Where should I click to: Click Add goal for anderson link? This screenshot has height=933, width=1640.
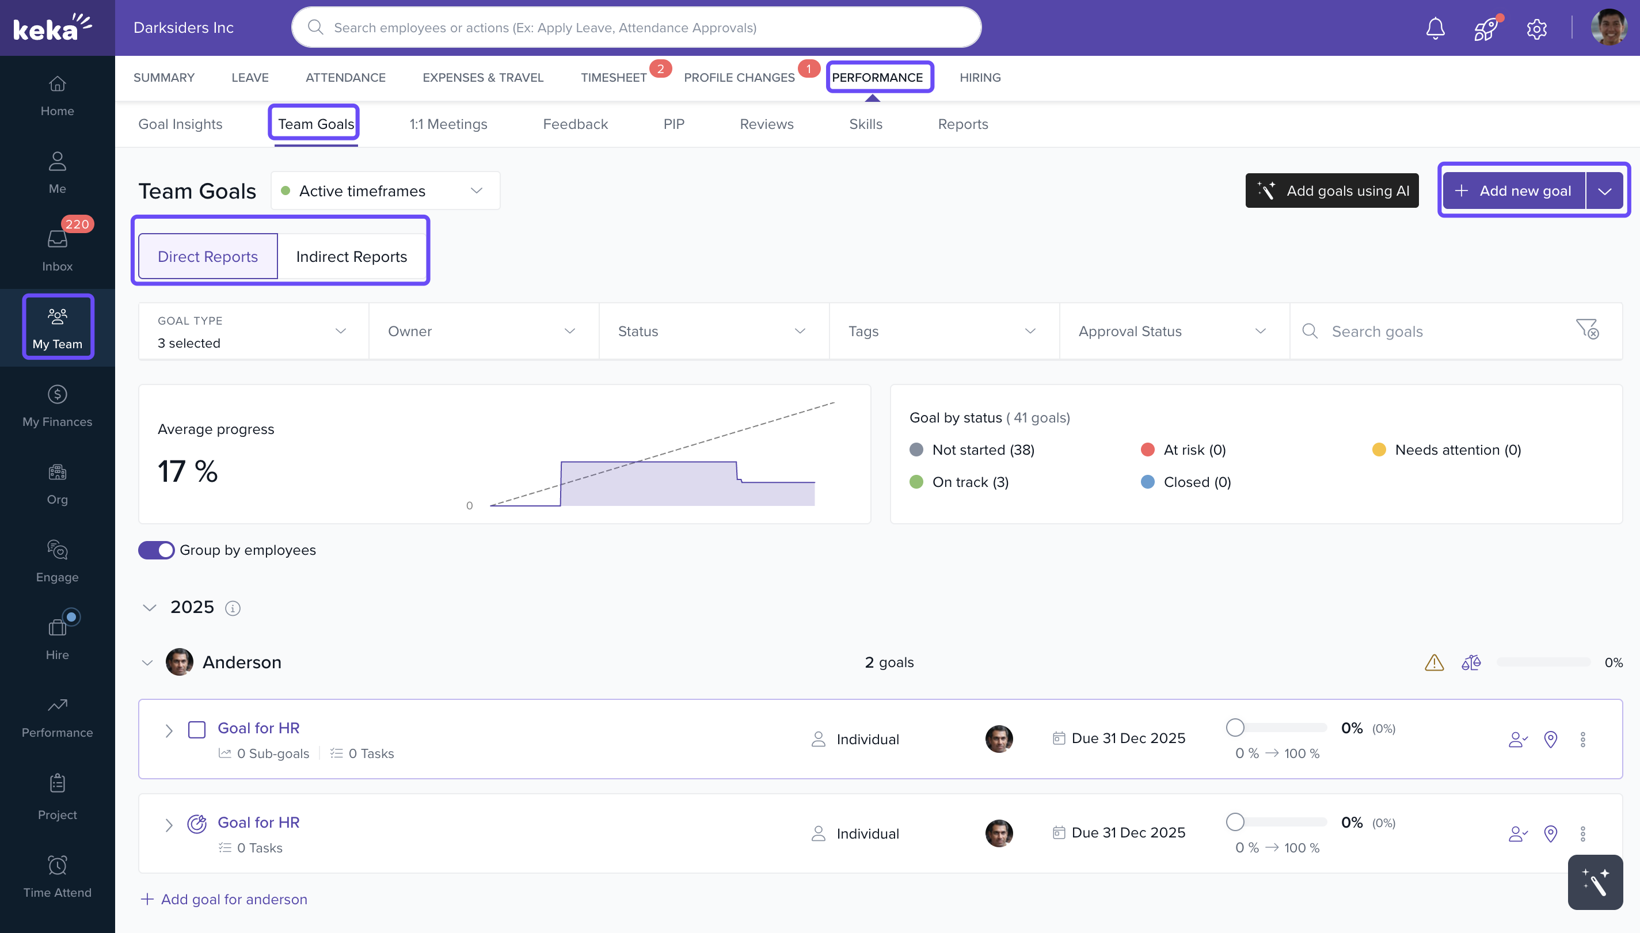click(x=224, y=899)
